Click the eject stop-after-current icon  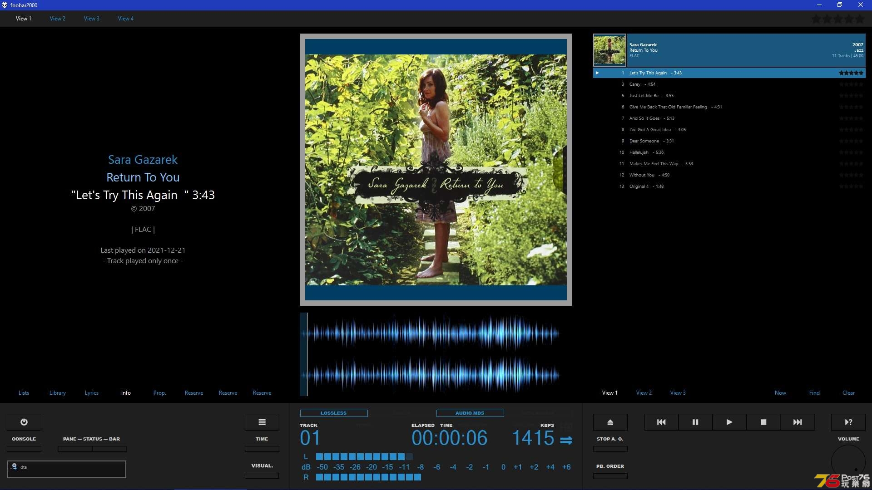[610, 422]
